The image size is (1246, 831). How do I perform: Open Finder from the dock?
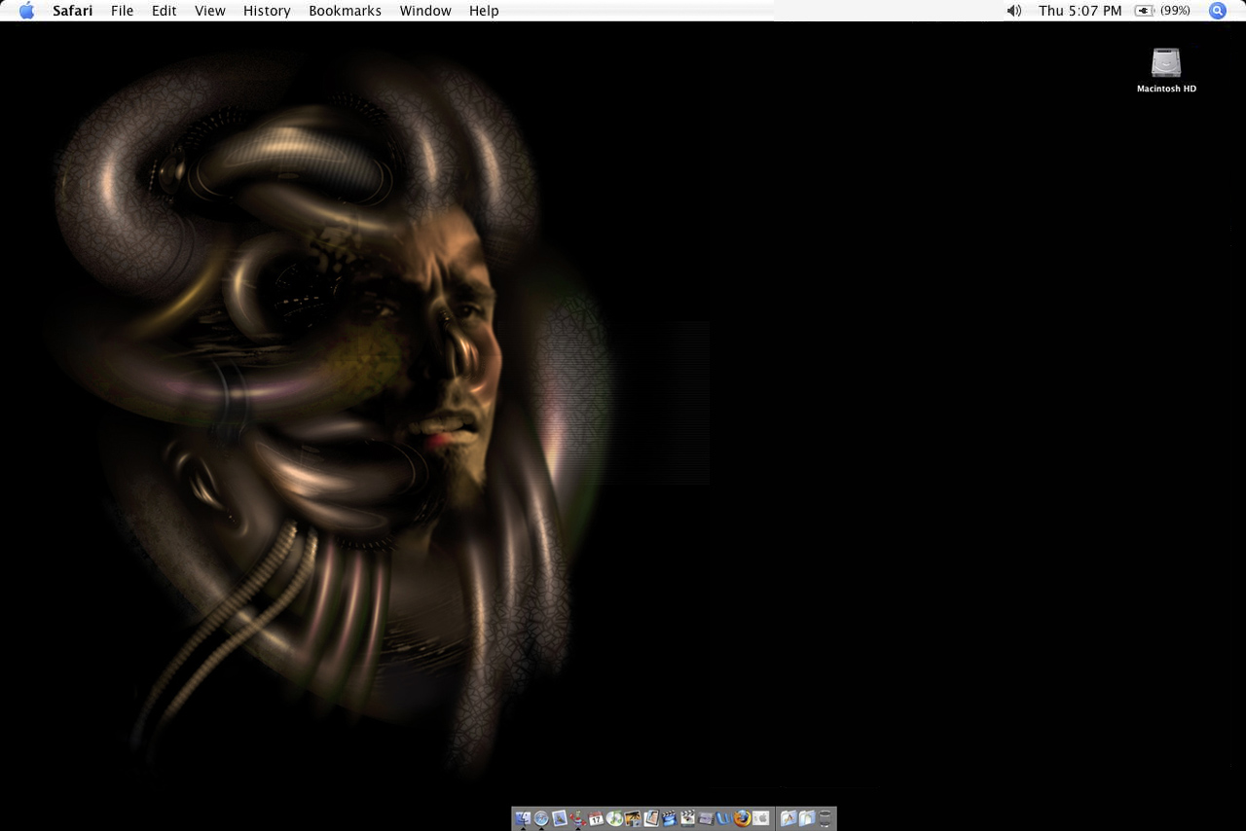(x=523, y=818)
